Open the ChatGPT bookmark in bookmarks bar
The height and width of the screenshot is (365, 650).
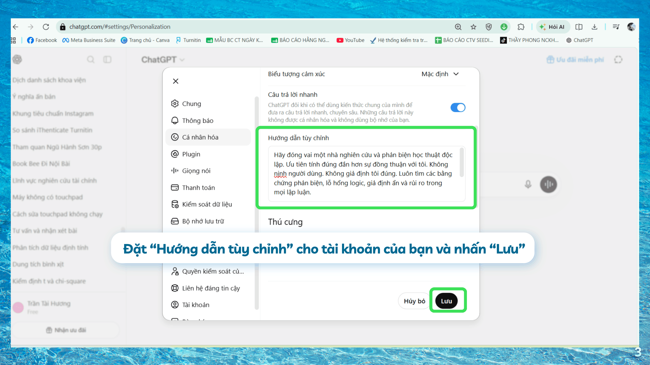(580, 40)
